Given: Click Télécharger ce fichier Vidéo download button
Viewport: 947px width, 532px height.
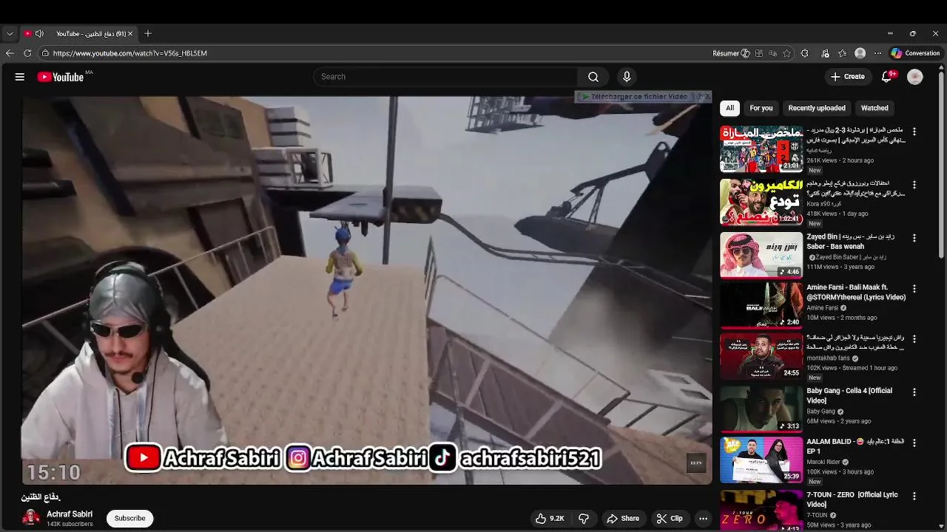Looking at the screenshot, I should 635,97.
